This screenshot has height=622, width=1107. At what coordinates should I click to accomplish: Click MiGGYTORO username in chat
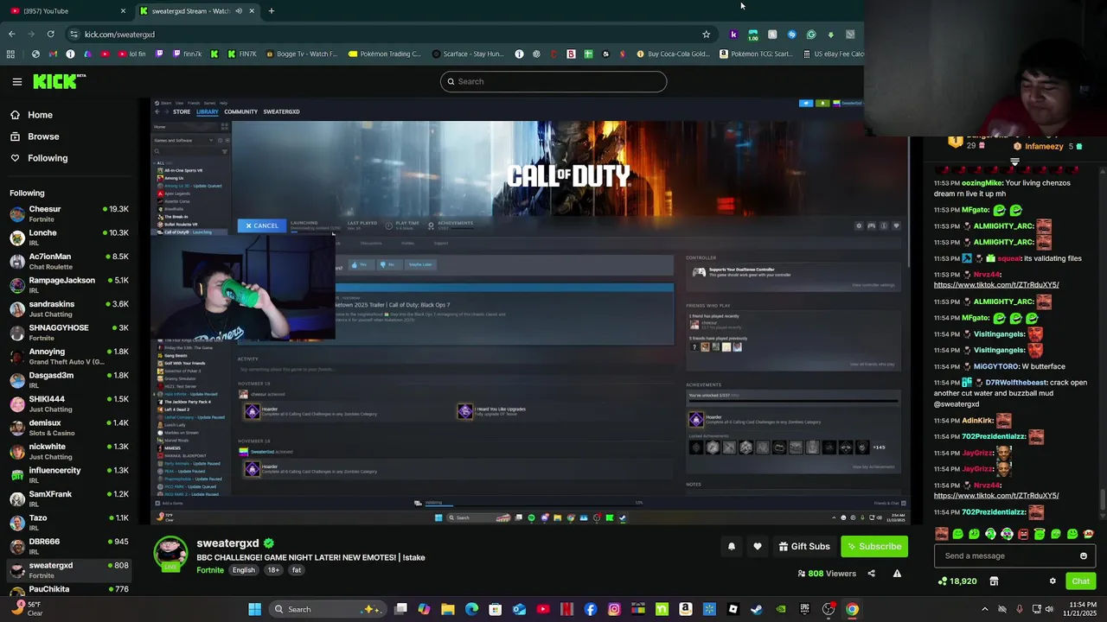click(x=995, y=366)
